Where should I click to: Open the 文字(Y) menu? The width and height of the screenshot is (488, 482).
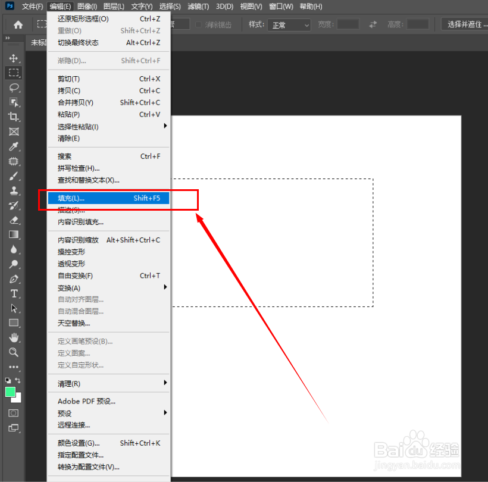click(142, 6)
